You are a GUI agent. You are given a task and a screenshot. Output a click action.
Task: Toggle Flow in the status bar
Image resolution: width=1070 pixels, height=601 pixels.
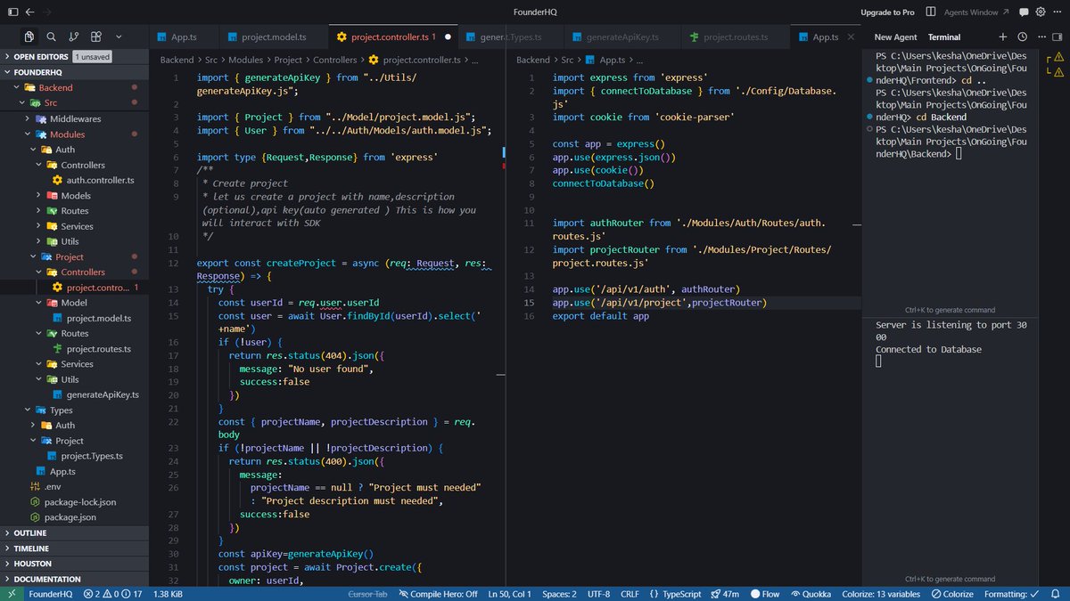pyautogui.click(x=764, y=594)
